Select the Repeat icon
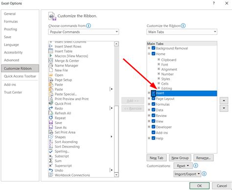 tap(51, 118)
